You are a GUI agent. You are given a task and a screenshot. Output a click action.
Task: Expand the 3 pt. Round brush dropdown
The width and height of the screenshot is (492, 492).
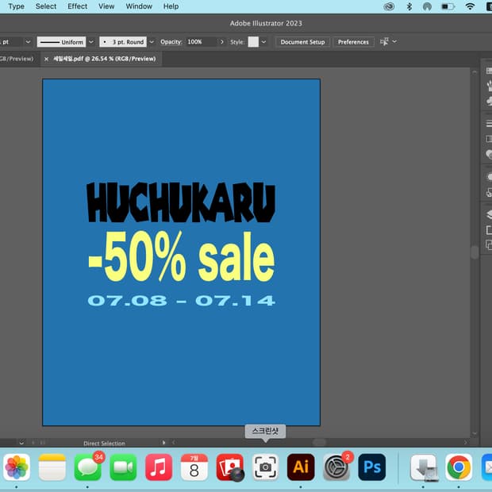152,42
